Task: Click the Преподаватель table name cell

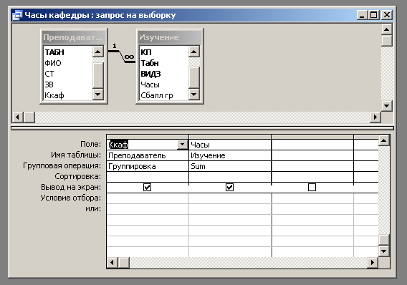Action: click(x=148, y=155)
